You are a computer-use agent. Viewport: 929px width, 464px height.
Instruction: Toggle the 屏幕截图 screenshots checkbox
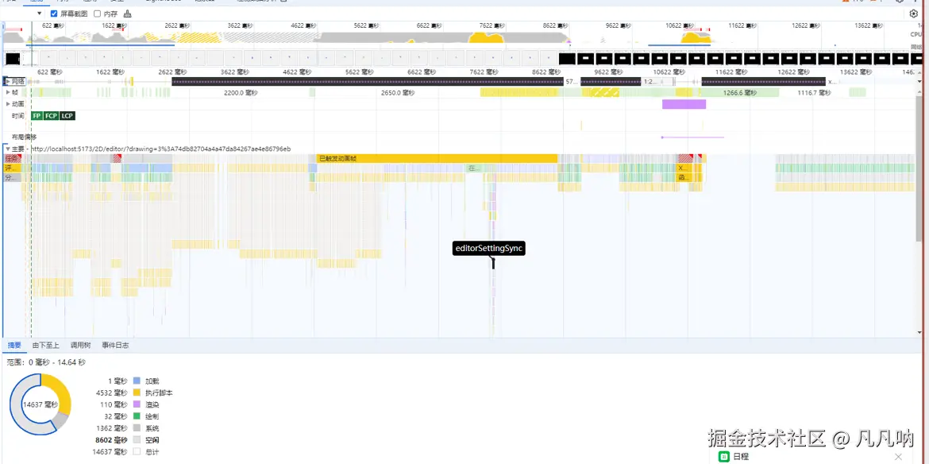tap(54, 14)
